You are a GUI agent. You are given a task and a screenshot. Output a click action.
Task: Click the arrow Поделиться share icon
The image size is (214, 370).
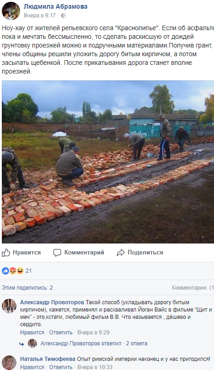click(x=120, y=253)
